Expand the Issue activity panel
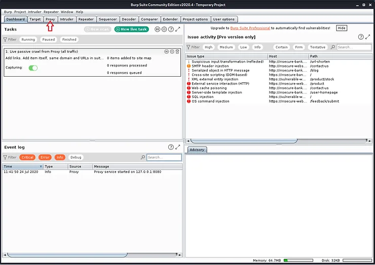 pos(368,37)
